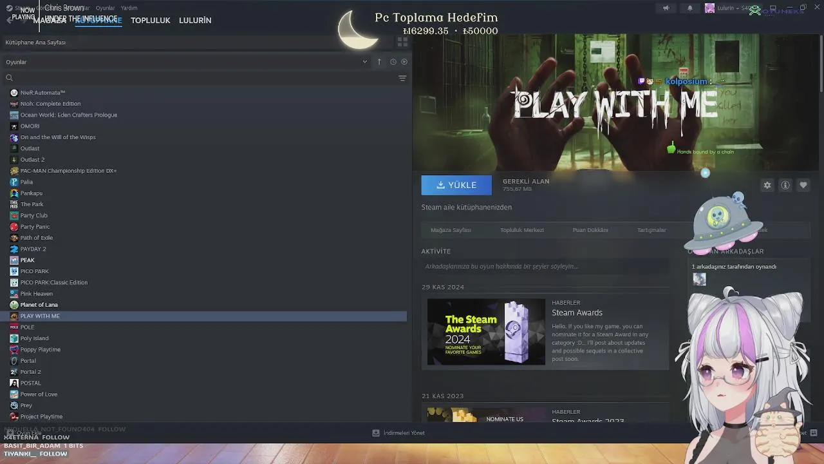Open the game settings gear icon
Screen dimensions: 824x464
pos(767,185)
